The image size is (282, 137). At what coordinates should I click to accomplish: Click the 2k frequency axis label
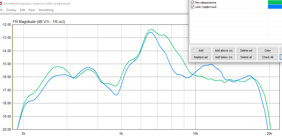point(23,134)
